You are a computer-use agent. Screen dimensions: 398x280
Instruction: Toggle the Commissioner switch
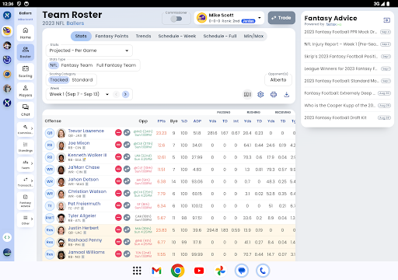176,19
